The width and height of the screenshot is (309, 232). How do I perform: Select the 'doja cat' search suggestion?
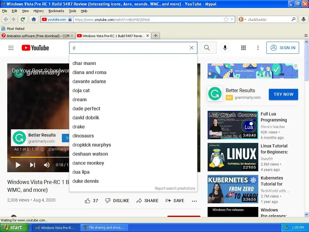(133, 91)
